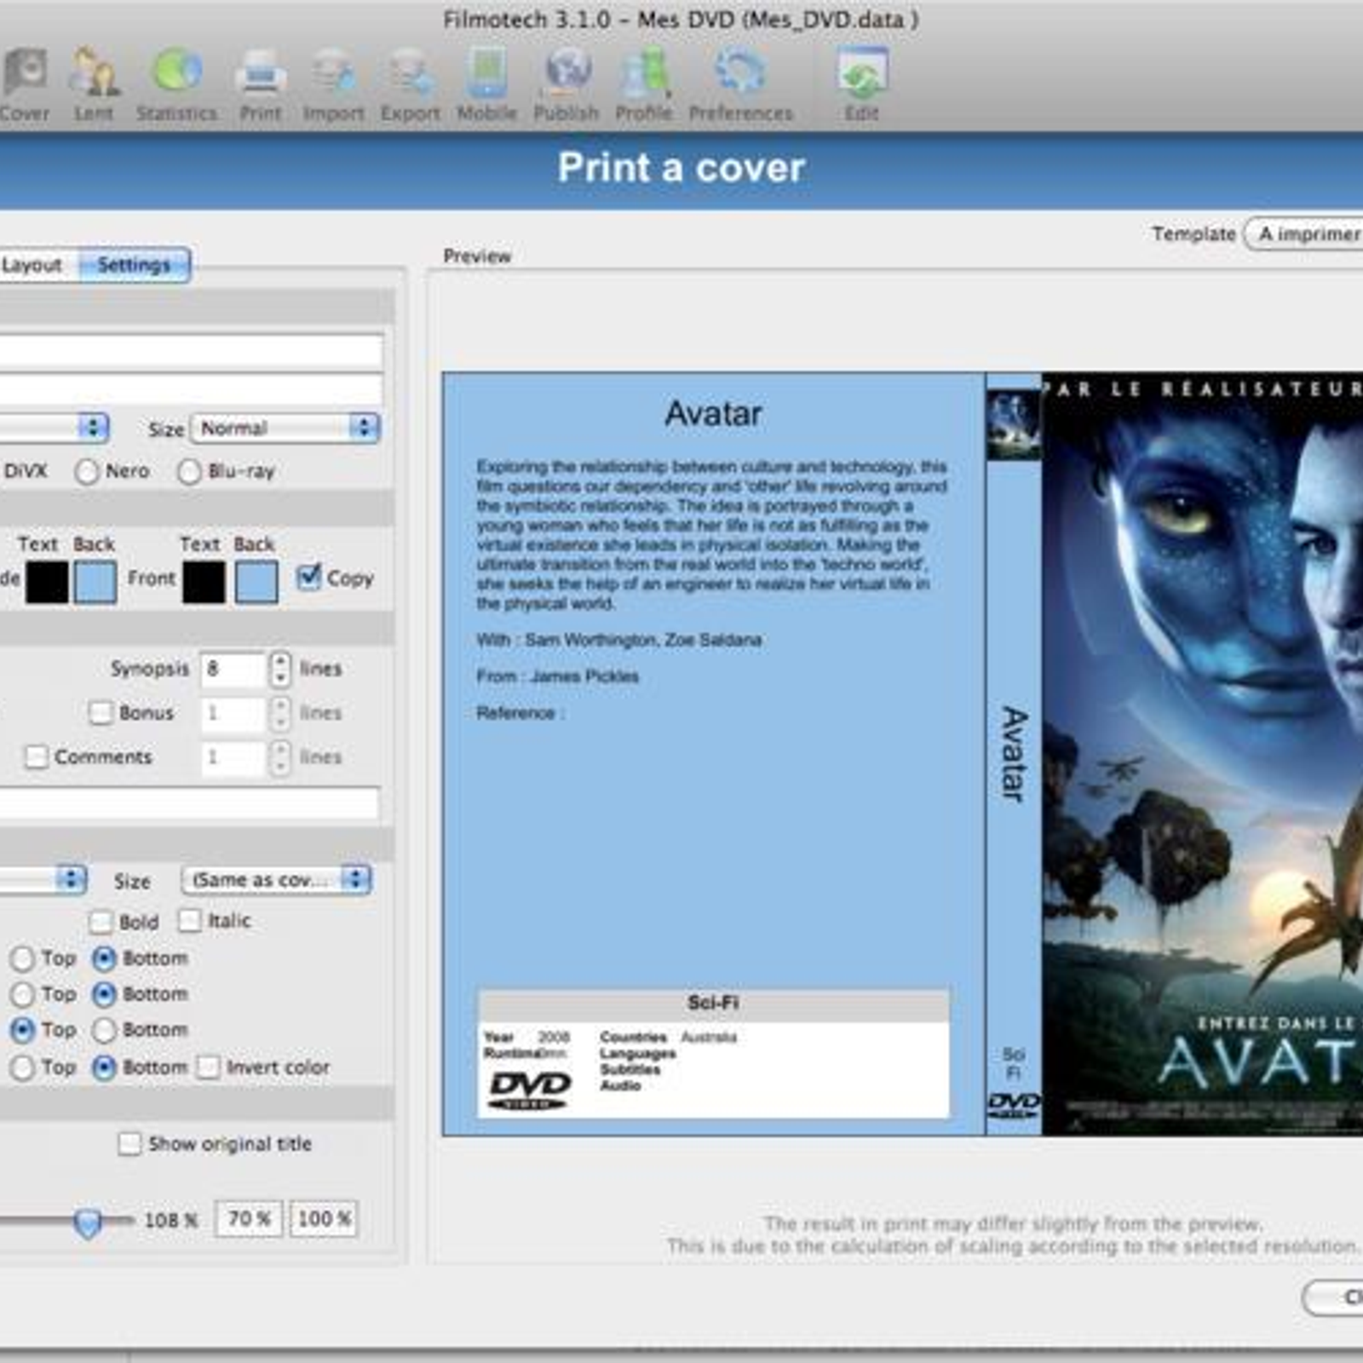
Task: Click the Edit toolbar icon
Action: [x=861, y=85]
